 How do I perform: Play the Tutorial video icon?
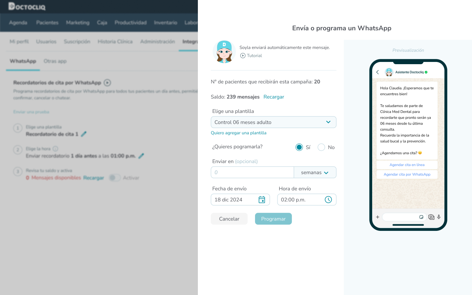[x=243, y=56]
